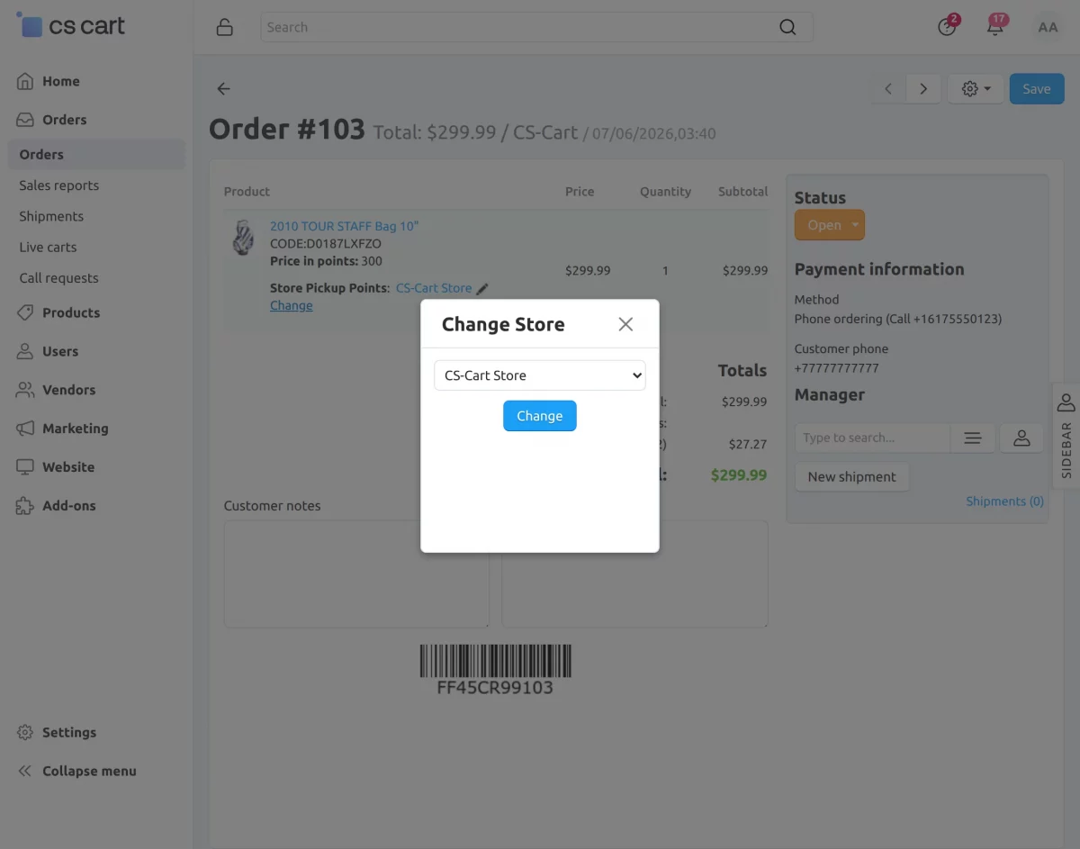Screen dimensions: 1080x849
Task: Open Call requests
Action: (58, 278)
